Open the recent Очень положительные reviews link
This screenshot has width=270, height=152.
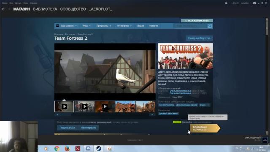tap(181, 91)
